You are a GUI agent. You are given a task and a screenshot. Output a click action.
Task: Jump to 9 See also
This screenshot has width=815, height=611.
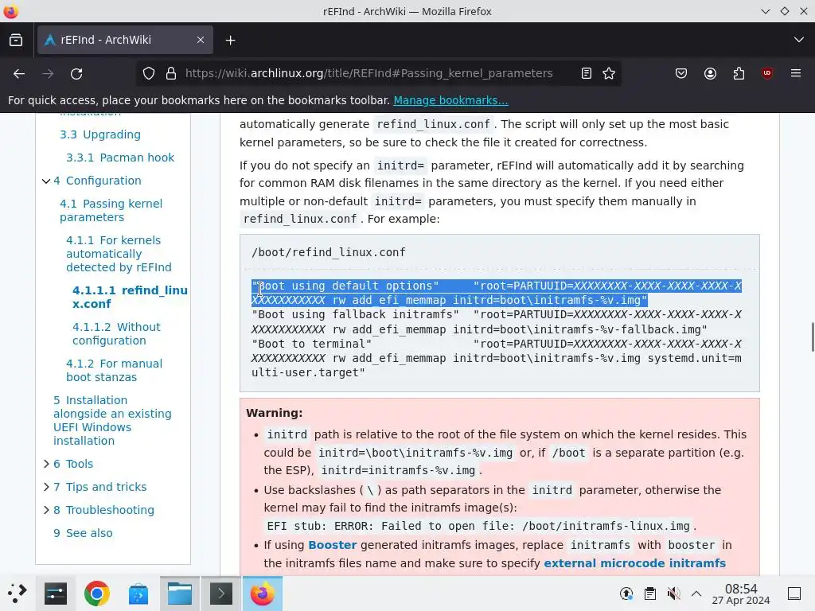(83, 533)
